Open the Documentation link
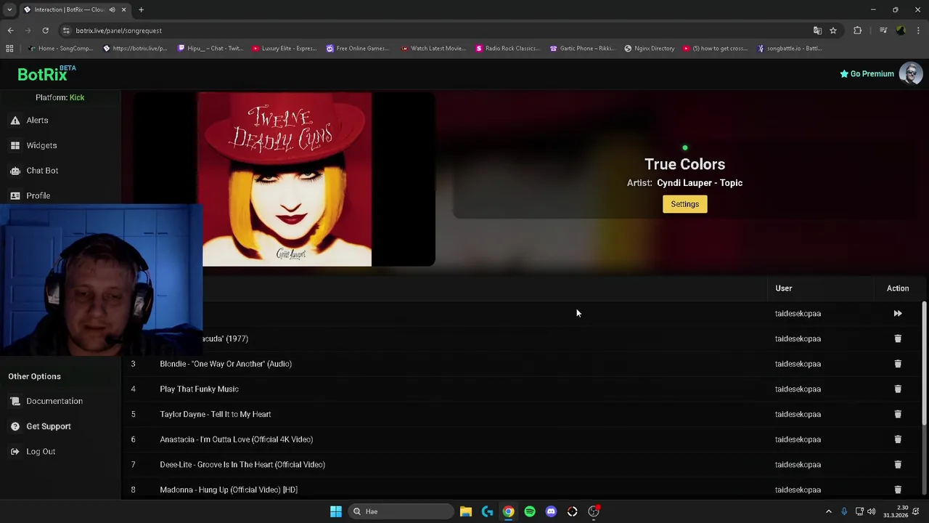 pyautogui.click(x=54, y=401)
